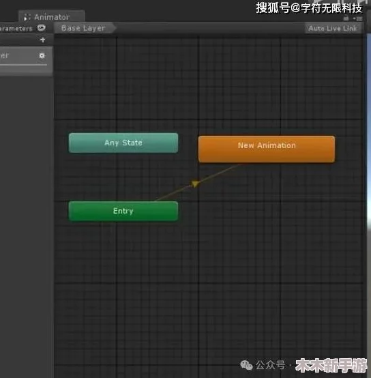Toggle the eye visibility icon beside Parameters
The width and height of the screenshot is (371, 378).
click(x=42, y=28)
